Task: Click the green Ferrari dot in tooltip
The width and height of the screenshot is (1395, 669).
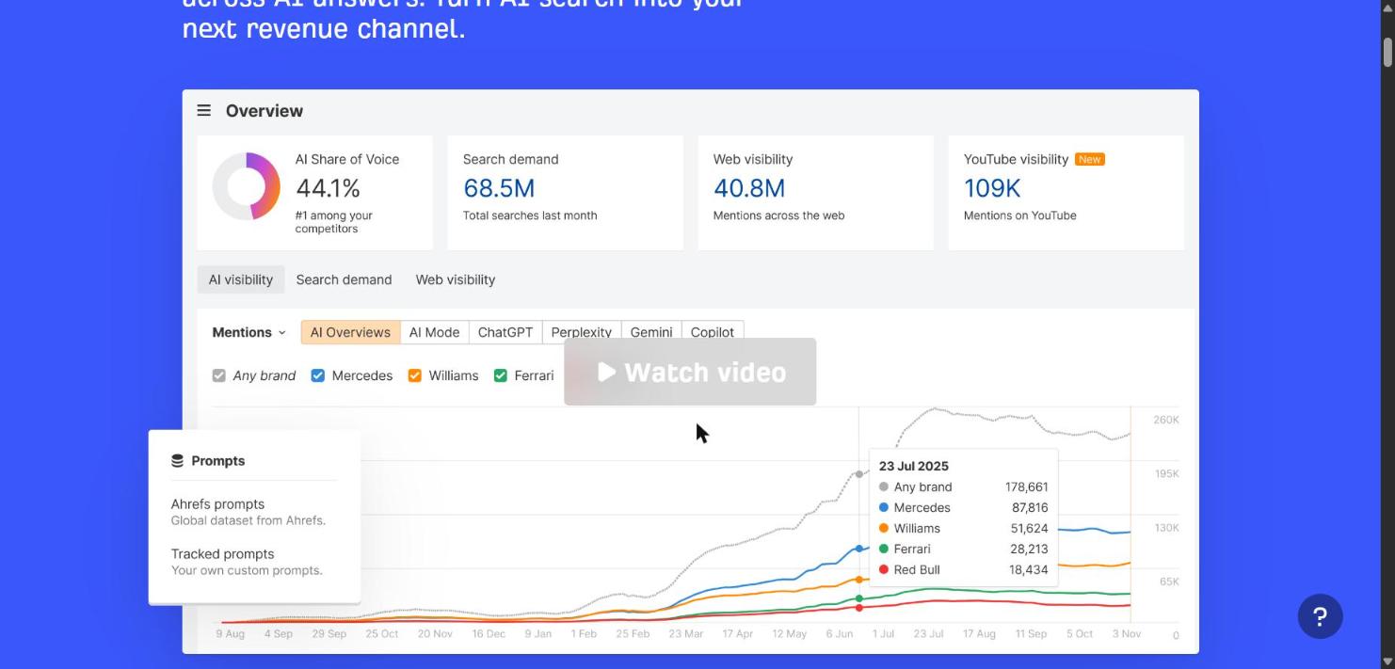Action: click(x=883, y=549)
